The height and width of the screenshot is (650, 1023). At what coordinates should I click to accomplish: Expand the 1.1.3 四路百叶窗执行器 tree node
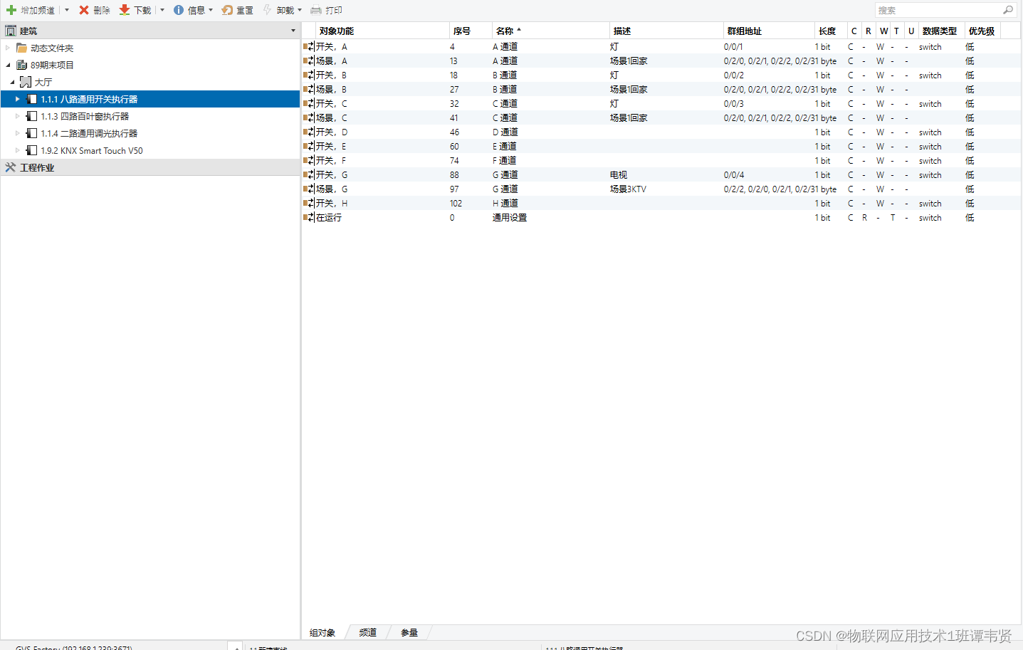point(18,116)
